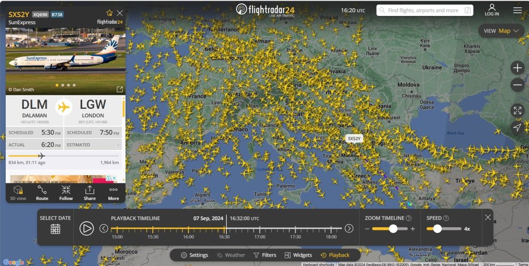Open the 3D view for this flight
The width and height of the screenshot is (529, 266).
point(18,193)
